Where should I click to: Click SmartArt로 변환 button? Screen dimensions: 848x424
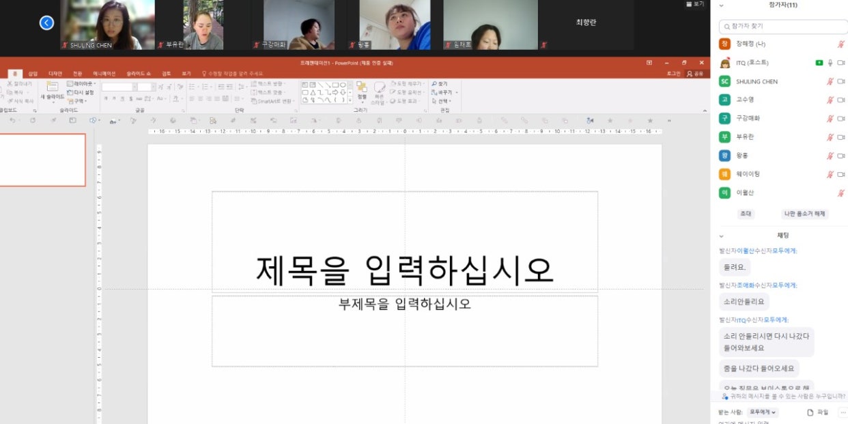point(273,101)
